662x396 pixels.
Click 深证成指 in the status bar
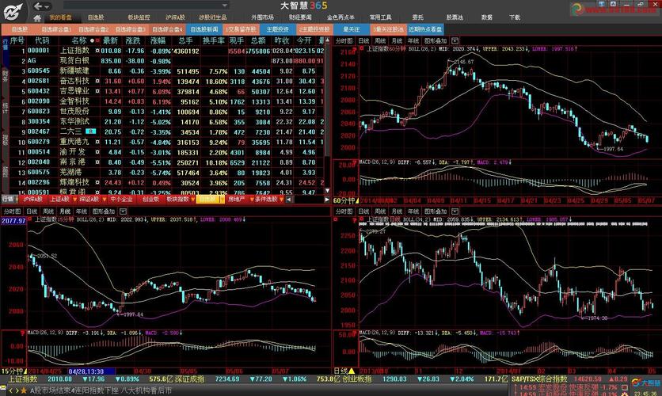point(189,379)
